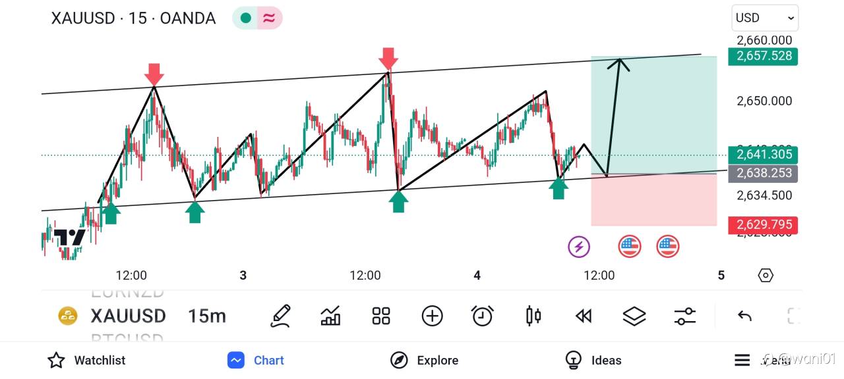
Task: Click the purple lightning event marker
Action: [579, 247]
